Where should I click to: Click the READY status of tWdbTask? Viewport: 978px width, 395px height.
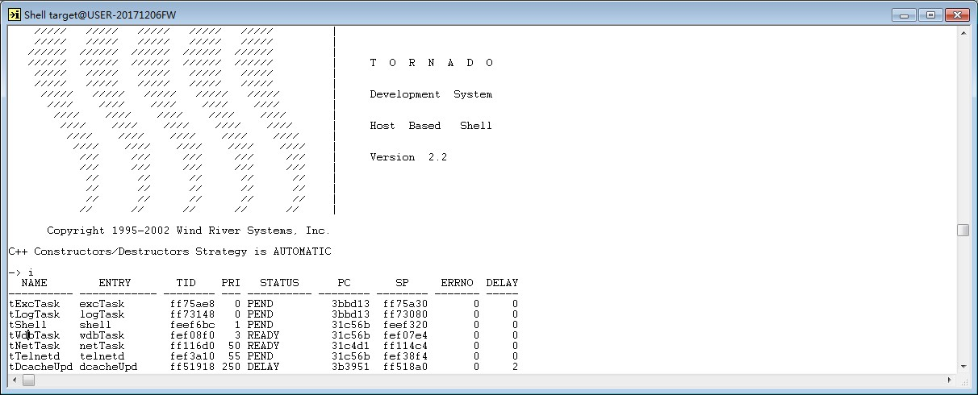click(x=263, y=335)
